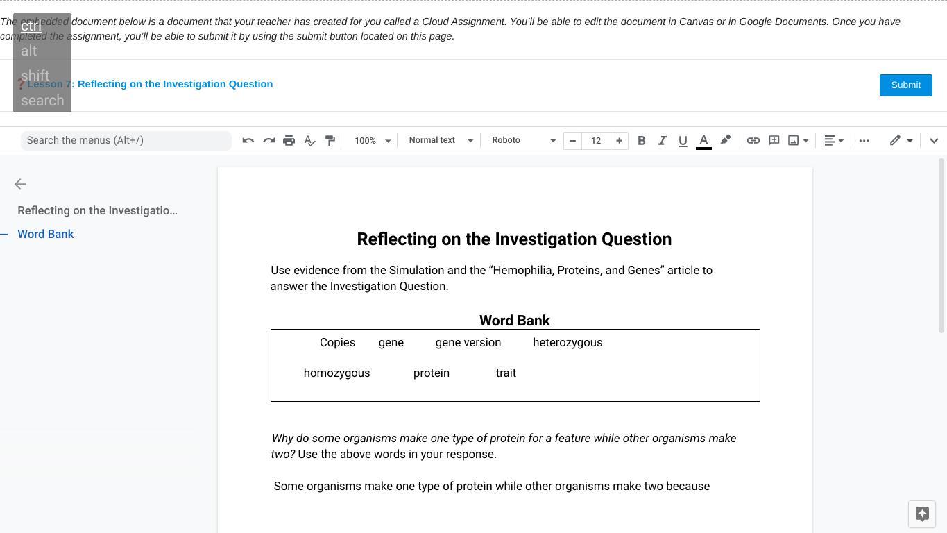Toggle bold formatting
This screenshot has height=533, width=947.
tap(642, 140)
